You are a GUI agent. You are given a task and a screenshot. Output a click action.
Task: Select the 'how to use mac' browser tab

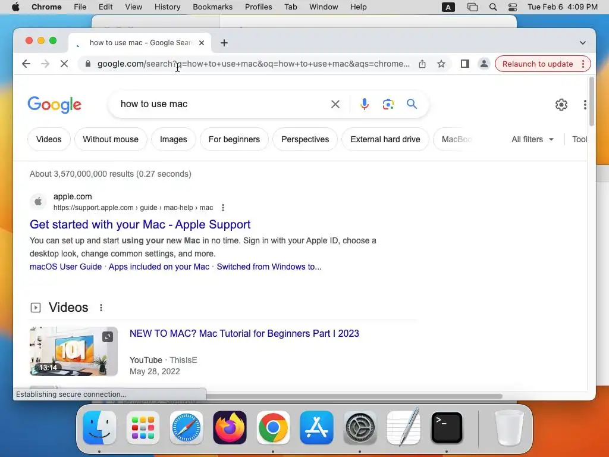click(x=140, y=43)
